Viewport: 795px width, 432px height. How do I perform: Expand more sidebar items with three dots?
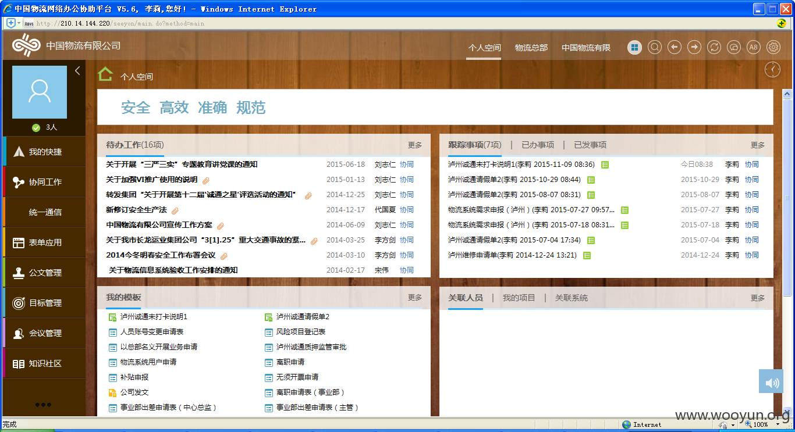(43, 405)
